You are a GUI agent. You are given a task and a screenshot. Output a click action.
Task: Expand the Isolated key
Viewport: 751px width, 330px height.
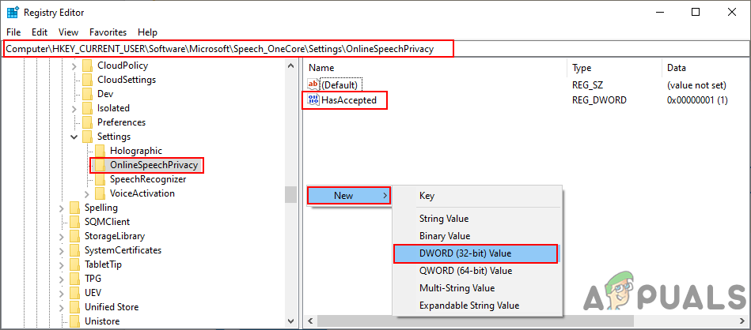pos(74,108)
